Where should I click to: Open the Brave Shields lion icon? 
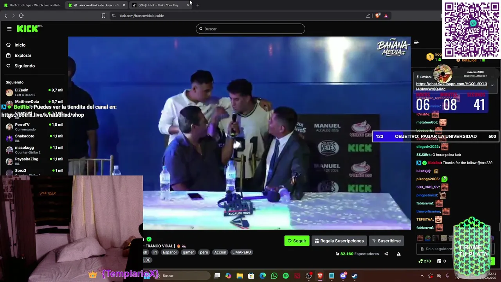pyautogui.click(x=377, y=16)
